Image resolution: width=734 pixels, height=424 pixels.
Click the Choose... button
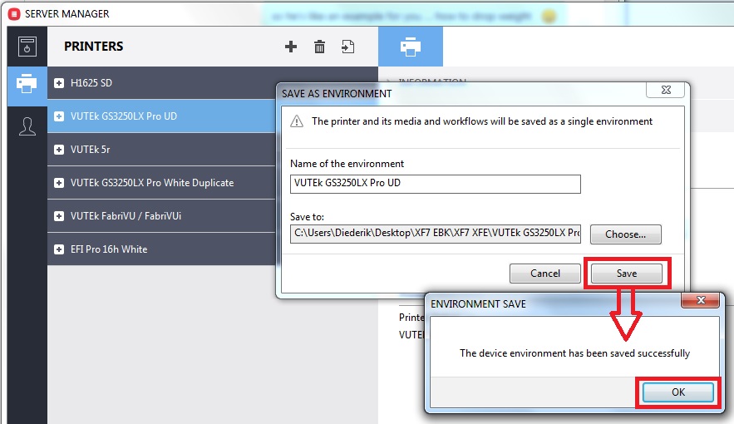[625, 234]
